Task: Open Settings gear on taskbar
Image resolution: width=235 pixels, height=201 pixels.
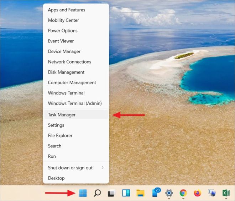Action: (169, 193)
